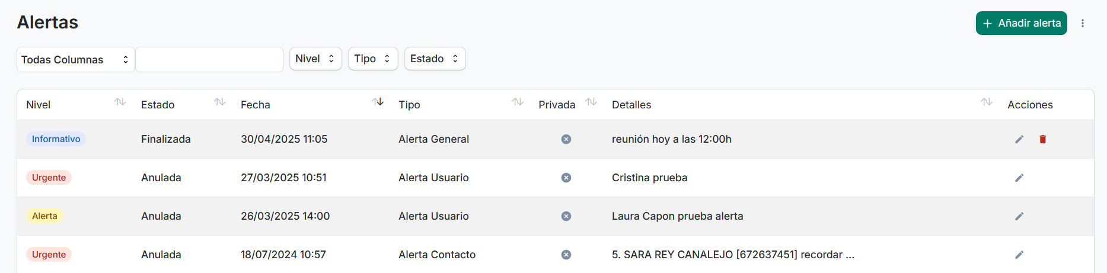Screen dimensions: 1107x273
Task: Sort table by Fecha column arrows
Action: click(x=378, y=102)
